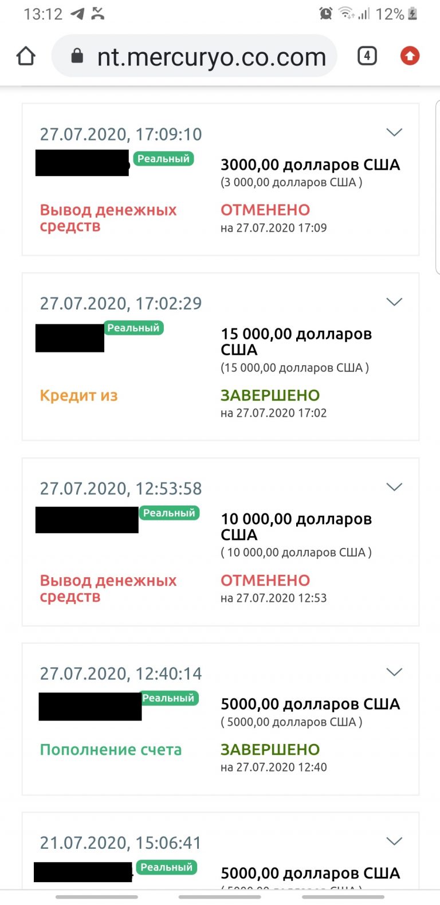Tap the missed call icon in status bar
This screenshot has height=905, width=440.
[99, 14]
